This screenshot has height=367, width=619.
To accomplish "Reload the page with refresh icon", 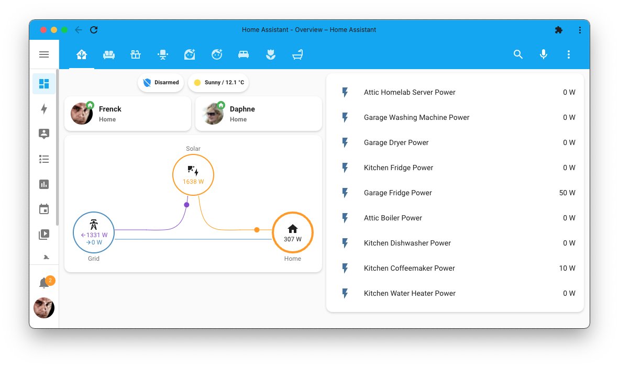I will [94, 30].
